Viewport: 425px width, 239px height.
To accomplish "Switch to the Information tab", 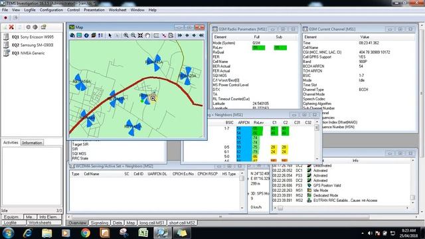I will (32, 143).
